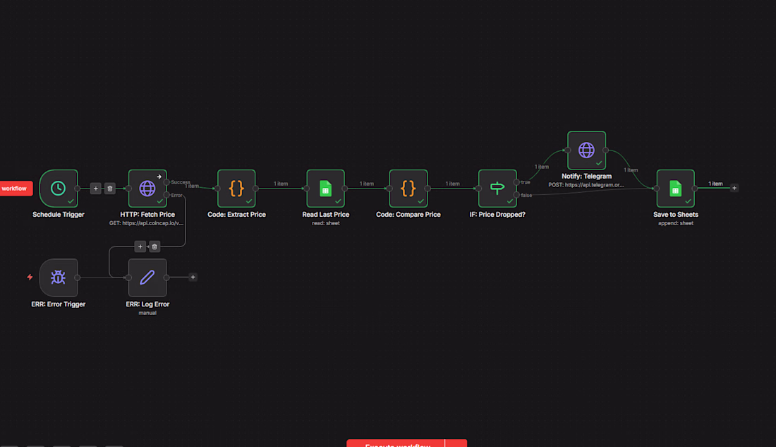Add node after Schedule Trigger with plus

coord(95,189)
